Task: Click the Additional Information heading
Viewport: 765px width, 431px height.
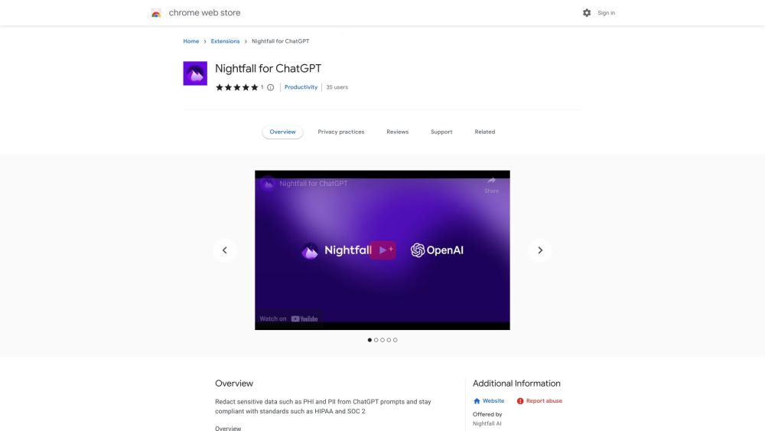Action: tap(516, 384)
